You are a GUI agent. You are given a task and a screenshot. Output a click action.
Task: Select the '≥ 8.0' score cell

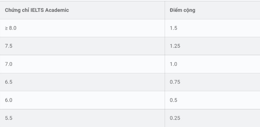click(x=82, y=28)
